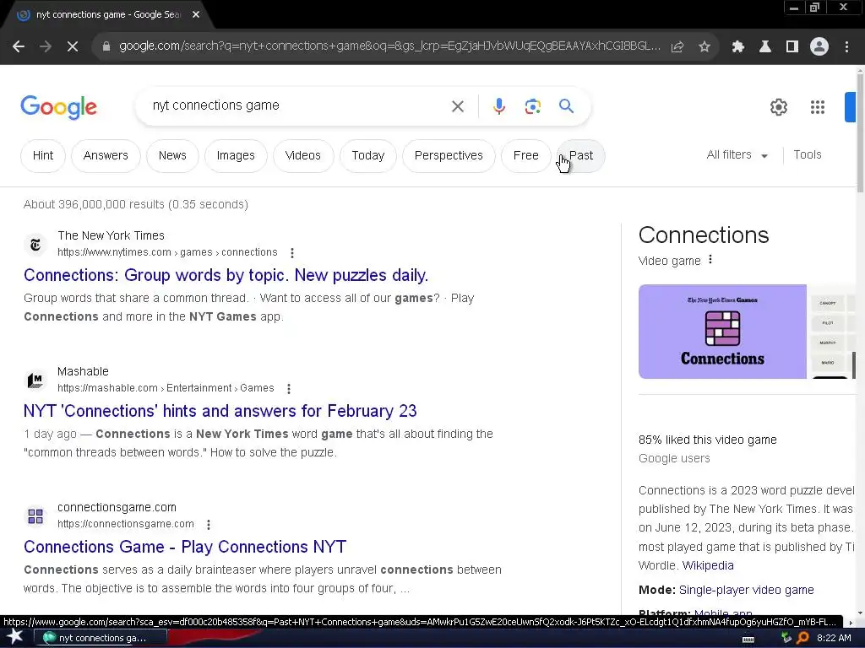Submit search with the magnifier icon
This screenshot has height=648, width=865.
click(x=567, y=105)
